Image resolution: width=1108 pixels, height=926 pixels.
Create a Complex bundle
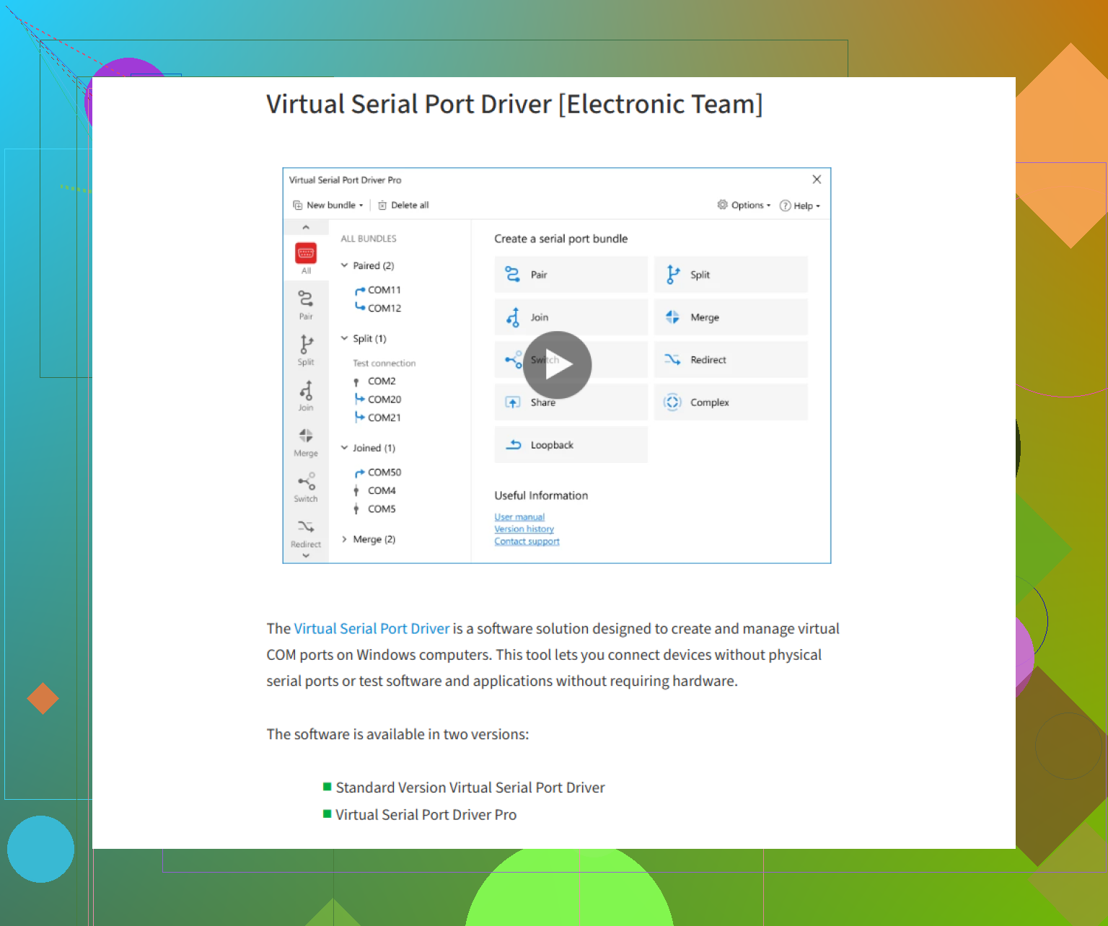pyautogui.click(x=730, y=402)
